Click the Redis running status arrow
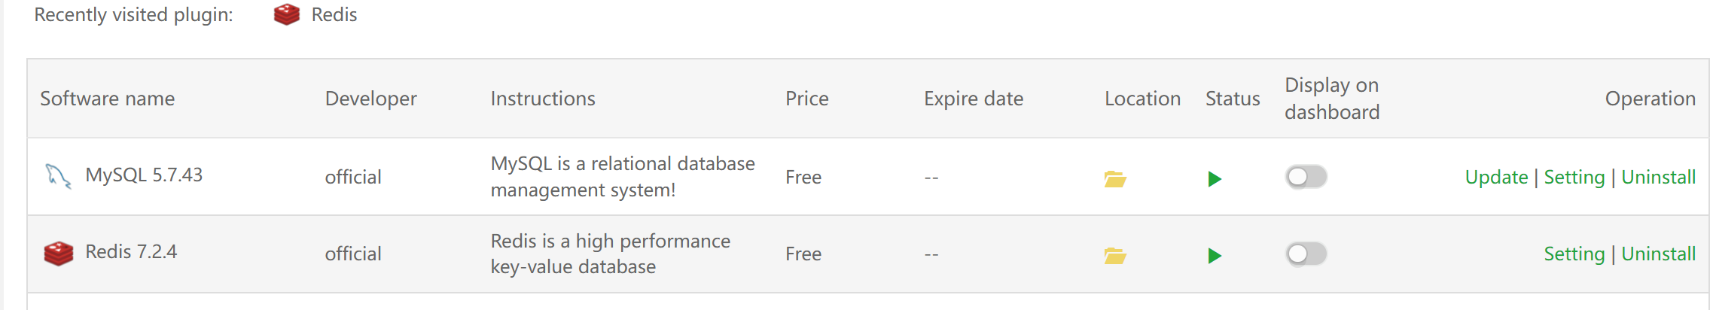This screenshot has width=1716, height=310. pyautogui.click(x=1214, y=256)
